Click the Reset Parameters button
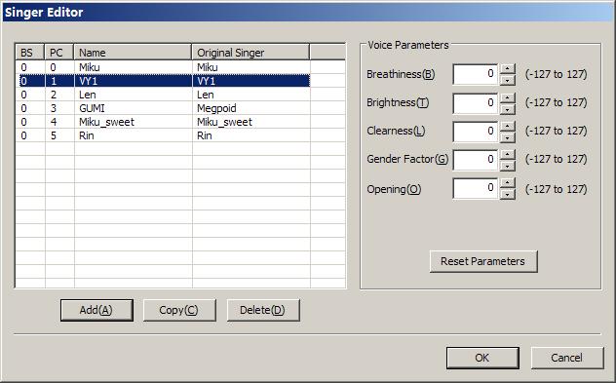Image resolution: width=616 pixels, height=383 pixels. tap(483, 261)
